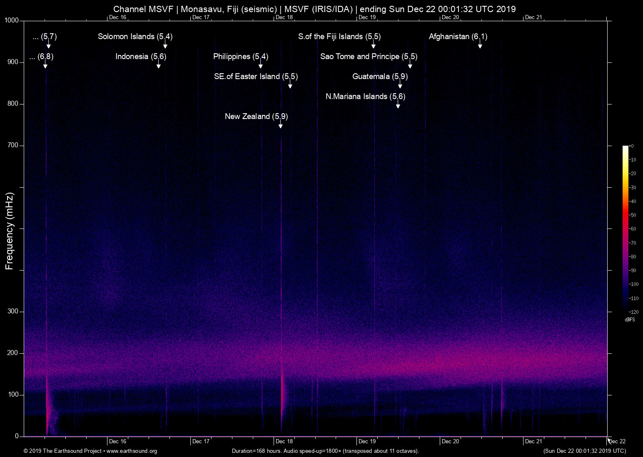The width and height of the screenshot is (643, 457).
Task: Click the 200 frequency axis label
Action: [13, 353]
